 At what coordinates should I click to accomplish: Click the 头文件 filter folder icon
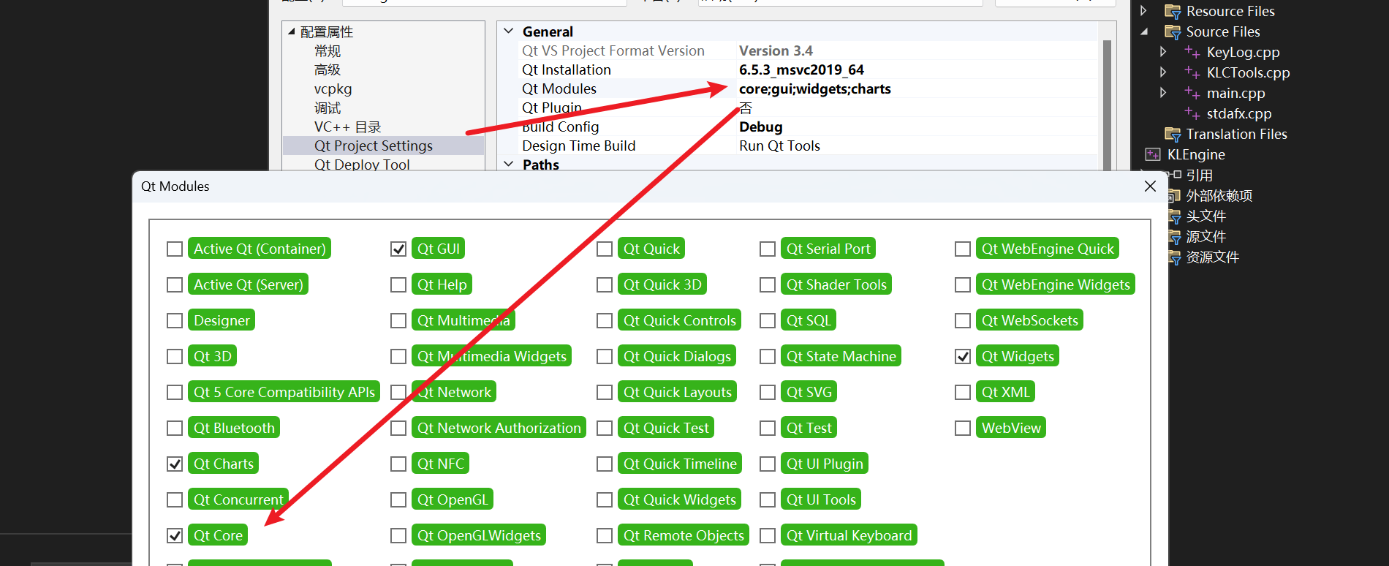click(x=1175, y=216)
